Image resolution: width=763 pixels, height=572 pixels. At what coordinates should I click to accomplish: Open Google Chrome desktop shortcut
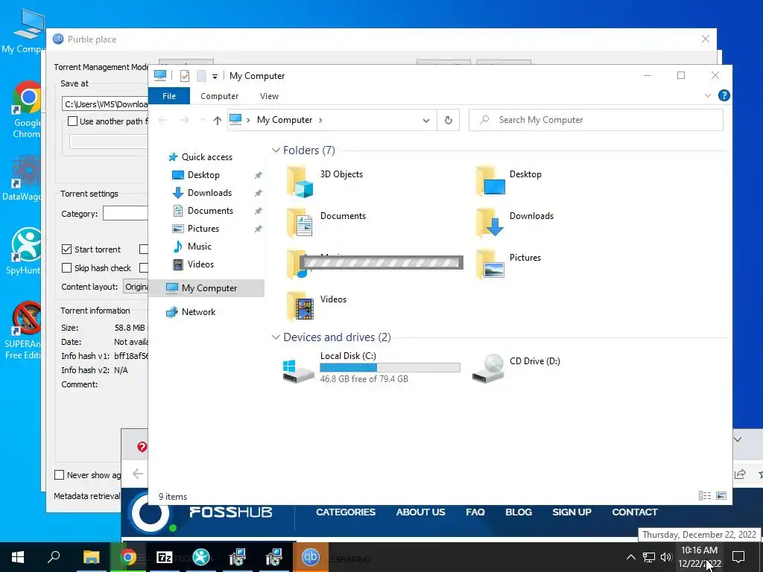pos(27,110)
